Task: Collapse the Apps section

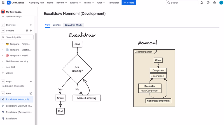Action: [3, 93]
